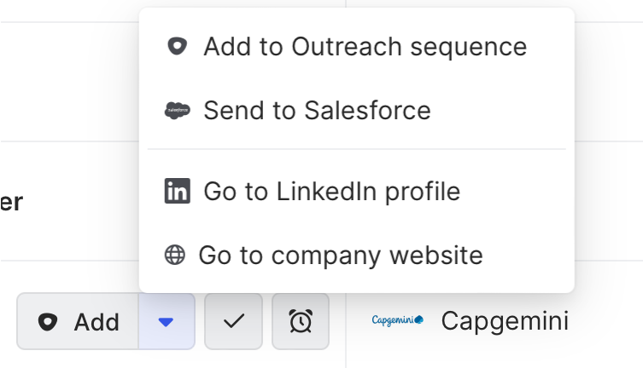Click the shield icon on the Add button
The height and width of the screenshot is (368, 643).
coord(49,321)
